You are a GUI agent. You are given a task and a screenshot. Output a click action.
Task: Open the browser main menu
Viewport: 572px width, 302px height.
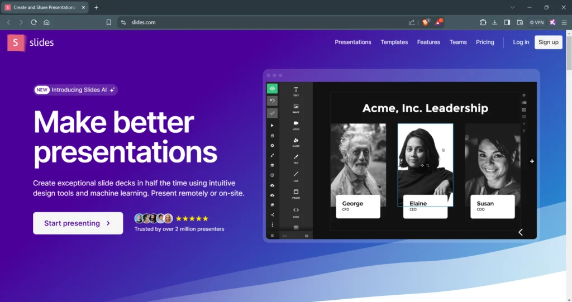pyautogui.click(x=564, y=22)
